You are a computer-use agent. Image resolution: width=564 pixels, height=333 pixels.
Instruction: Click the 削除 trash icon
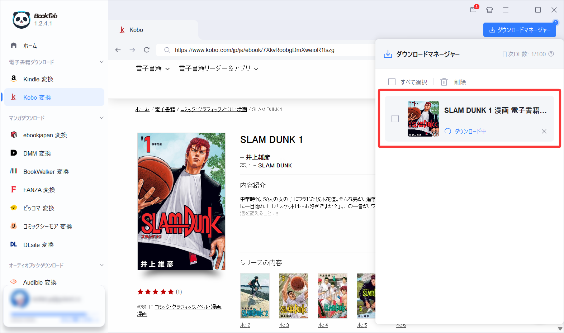coord(444,82)
